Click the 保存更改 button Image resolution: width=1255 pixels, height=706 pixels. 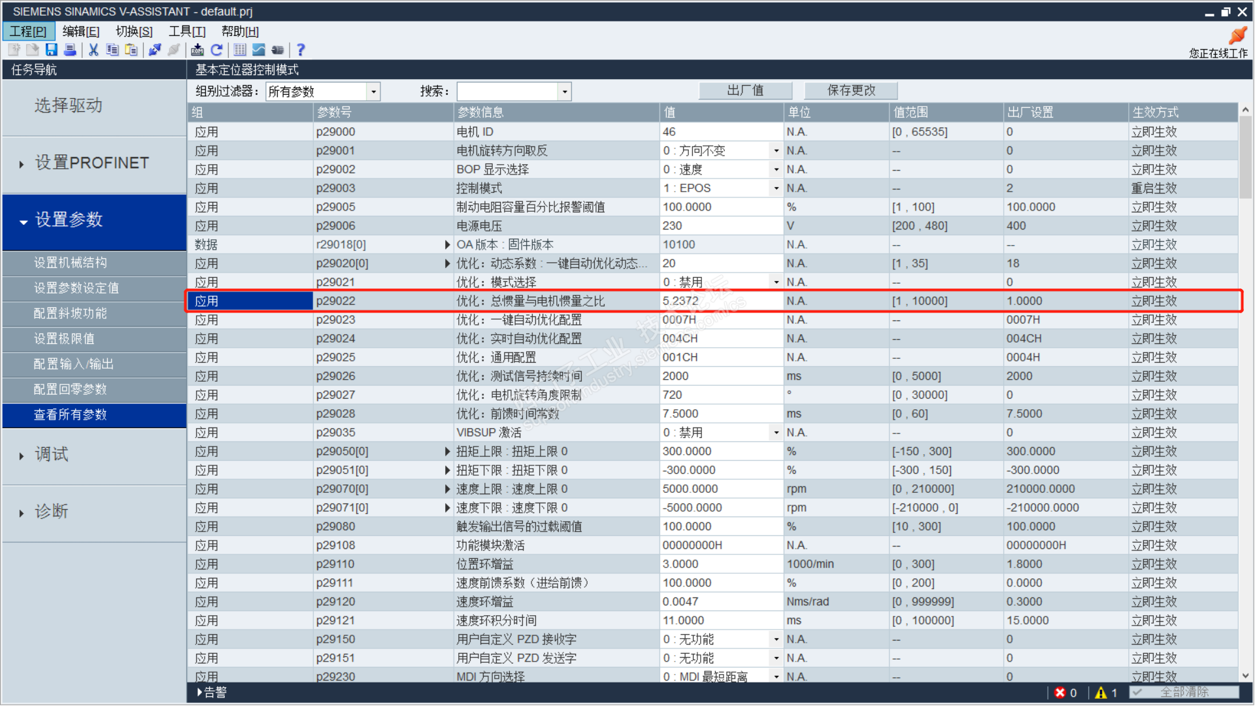coord(850,90)
